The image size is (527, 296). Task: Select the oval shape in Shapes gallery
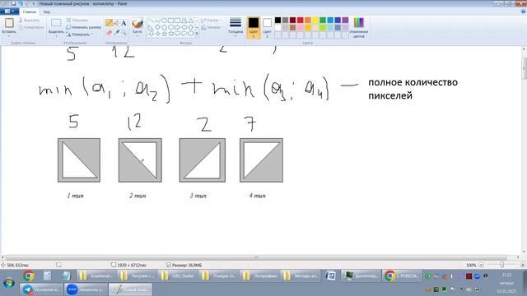pos(164,21)
